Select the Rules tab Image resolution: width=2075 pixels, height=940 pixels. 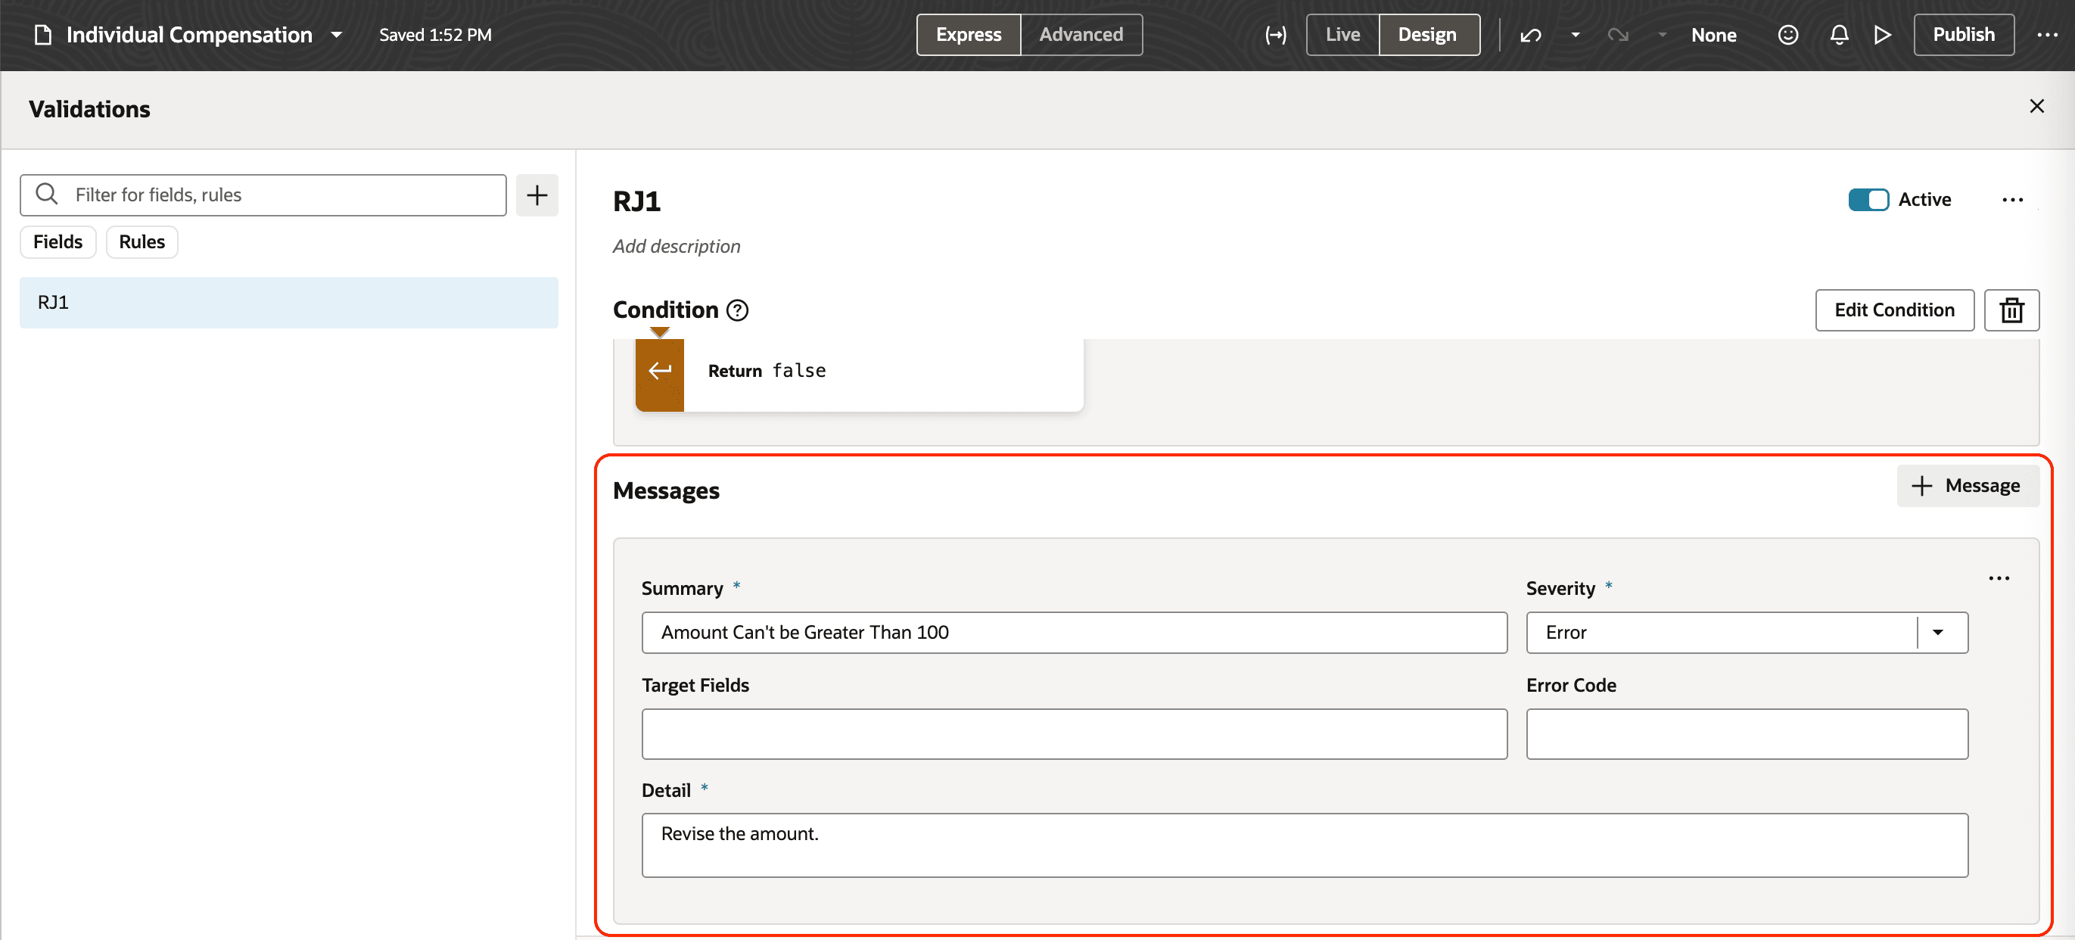tap(141, 241)
